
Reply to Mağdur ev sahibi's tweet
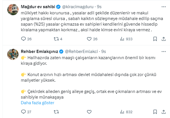[23, 39]
